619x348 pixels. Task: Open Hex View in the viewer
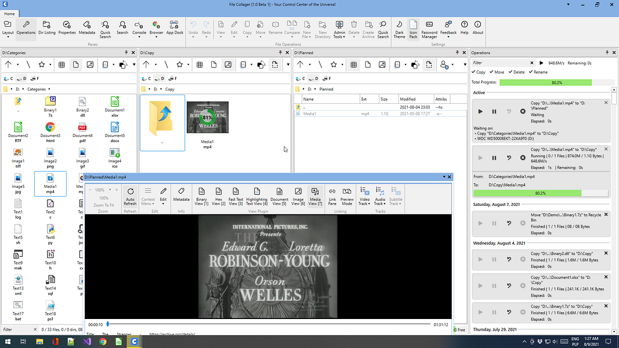pos(218,195)
